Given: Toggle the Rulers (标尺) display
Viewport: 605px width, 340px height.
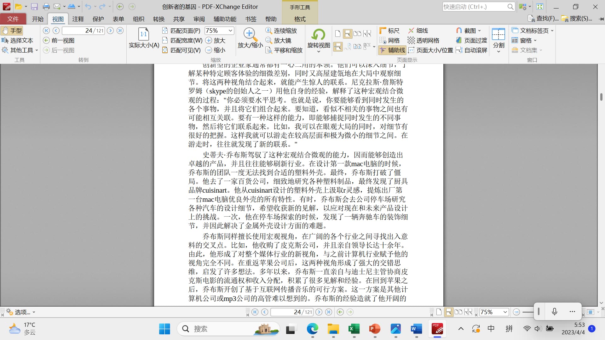Looking at the screenshot, I should 389,31.
